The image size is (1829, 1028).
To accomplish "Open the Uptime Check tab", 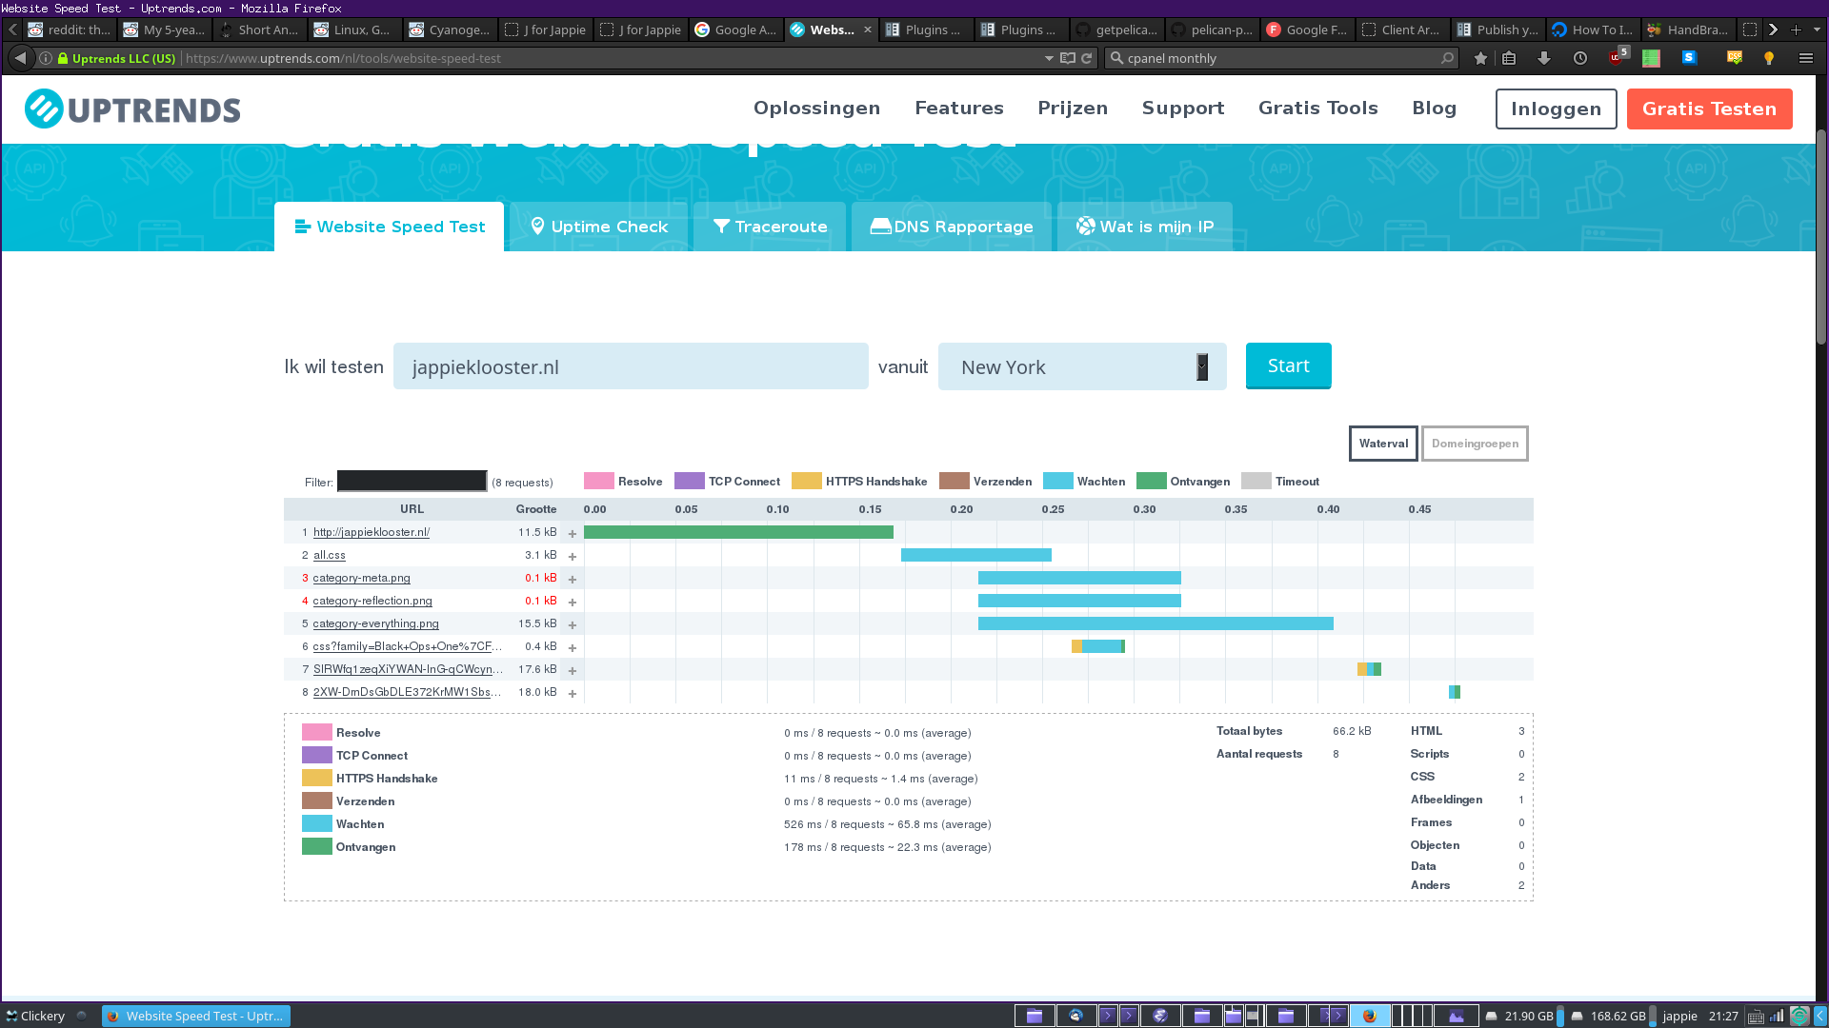I will coord(599,227).
